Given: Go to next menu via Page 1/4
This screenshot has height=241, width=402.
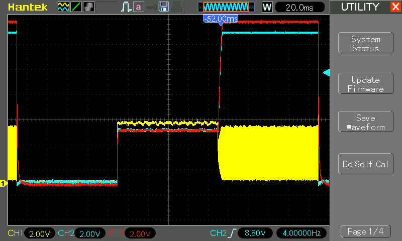Looking at the screenshot, I should tap(365, 231).
